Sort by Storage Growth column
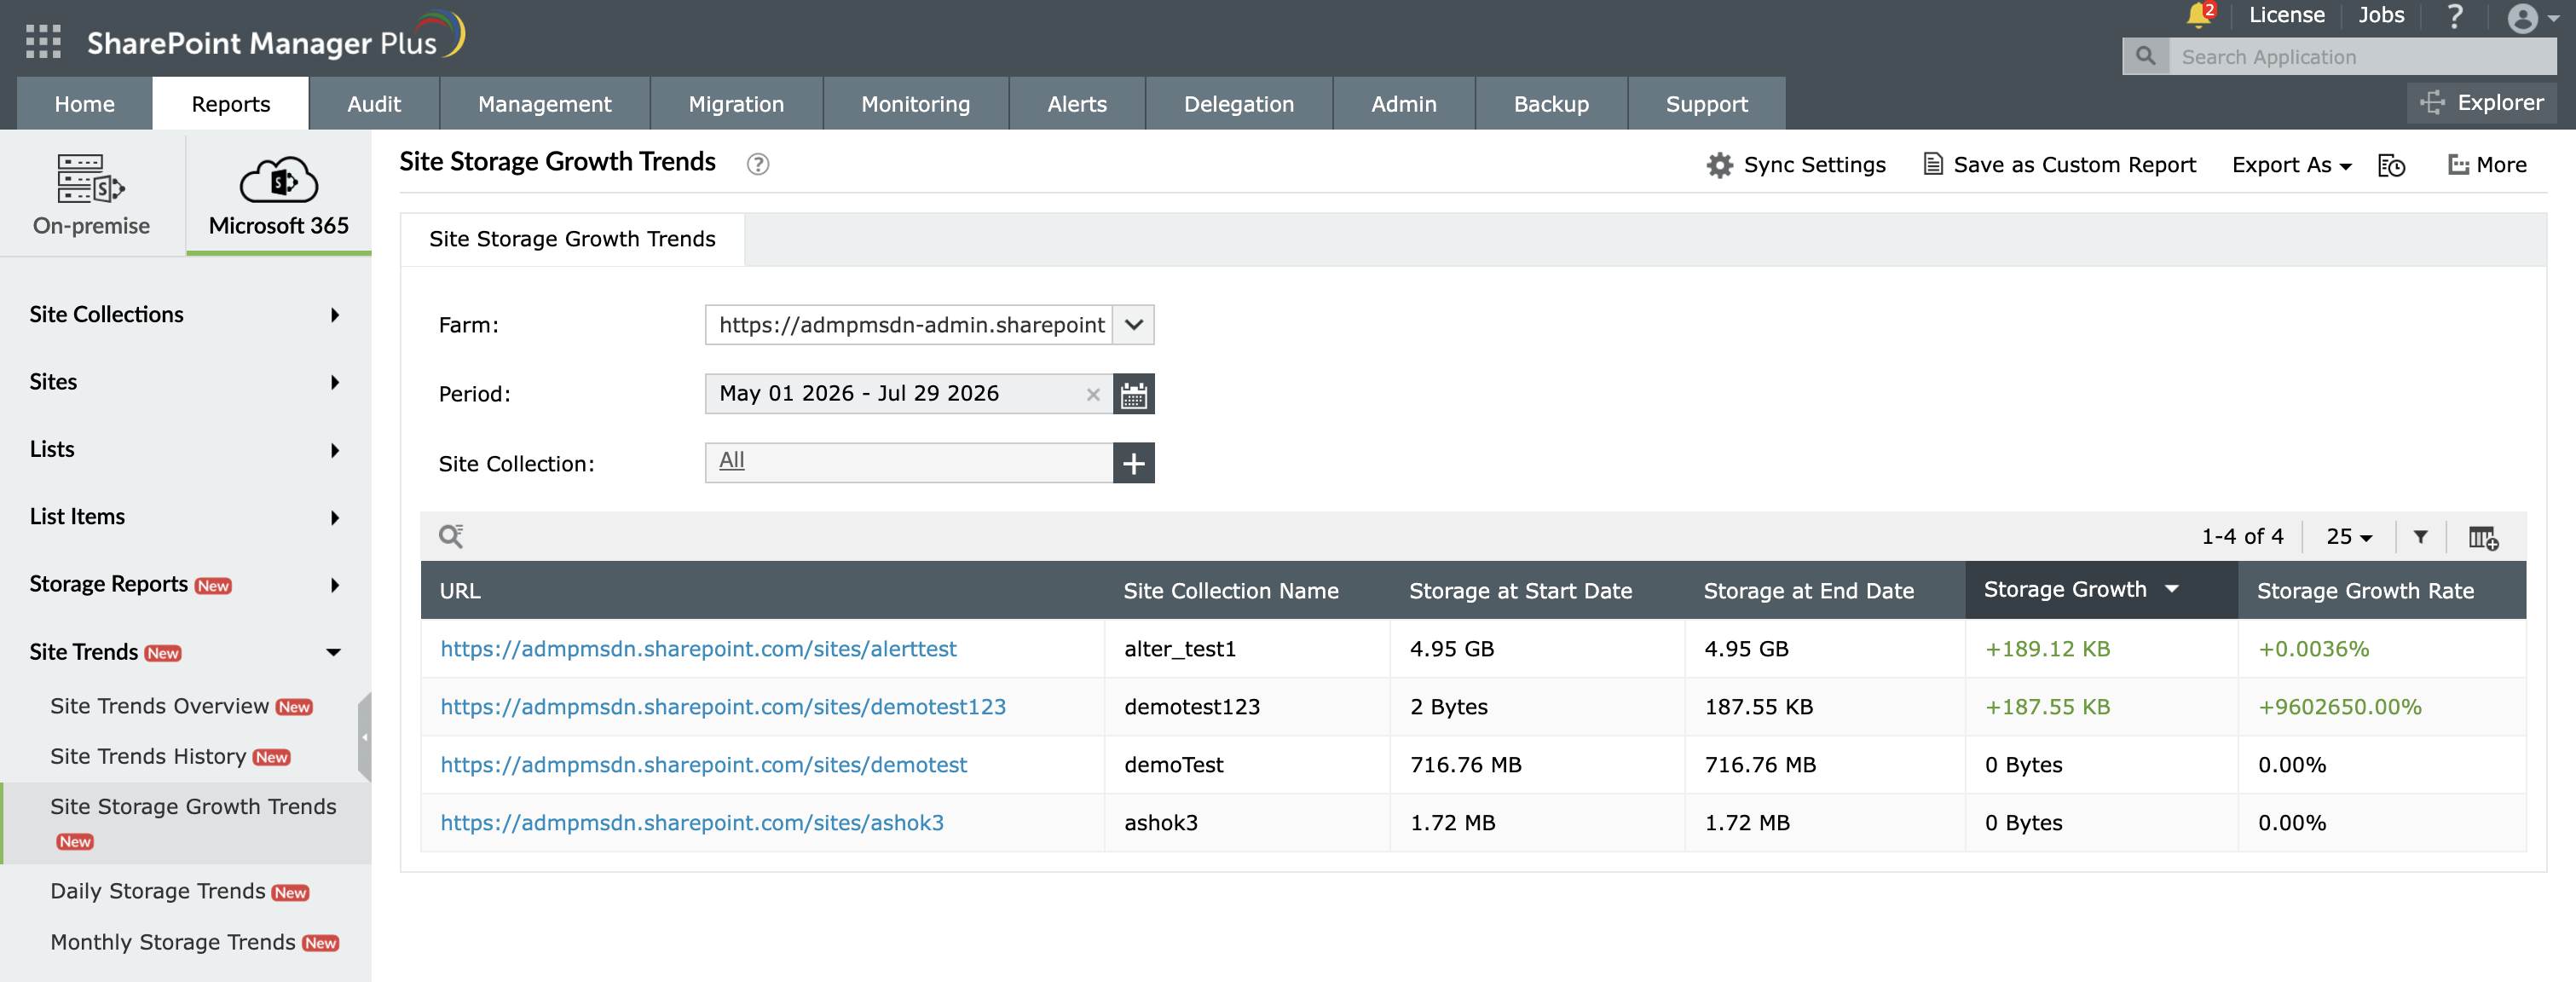The height and width of the screenshot is (982, 2576). tap(2100, 589)
